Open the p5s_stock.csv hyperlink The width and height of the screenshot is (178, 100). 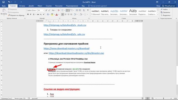pyautogui.click(x=65, y=25)
